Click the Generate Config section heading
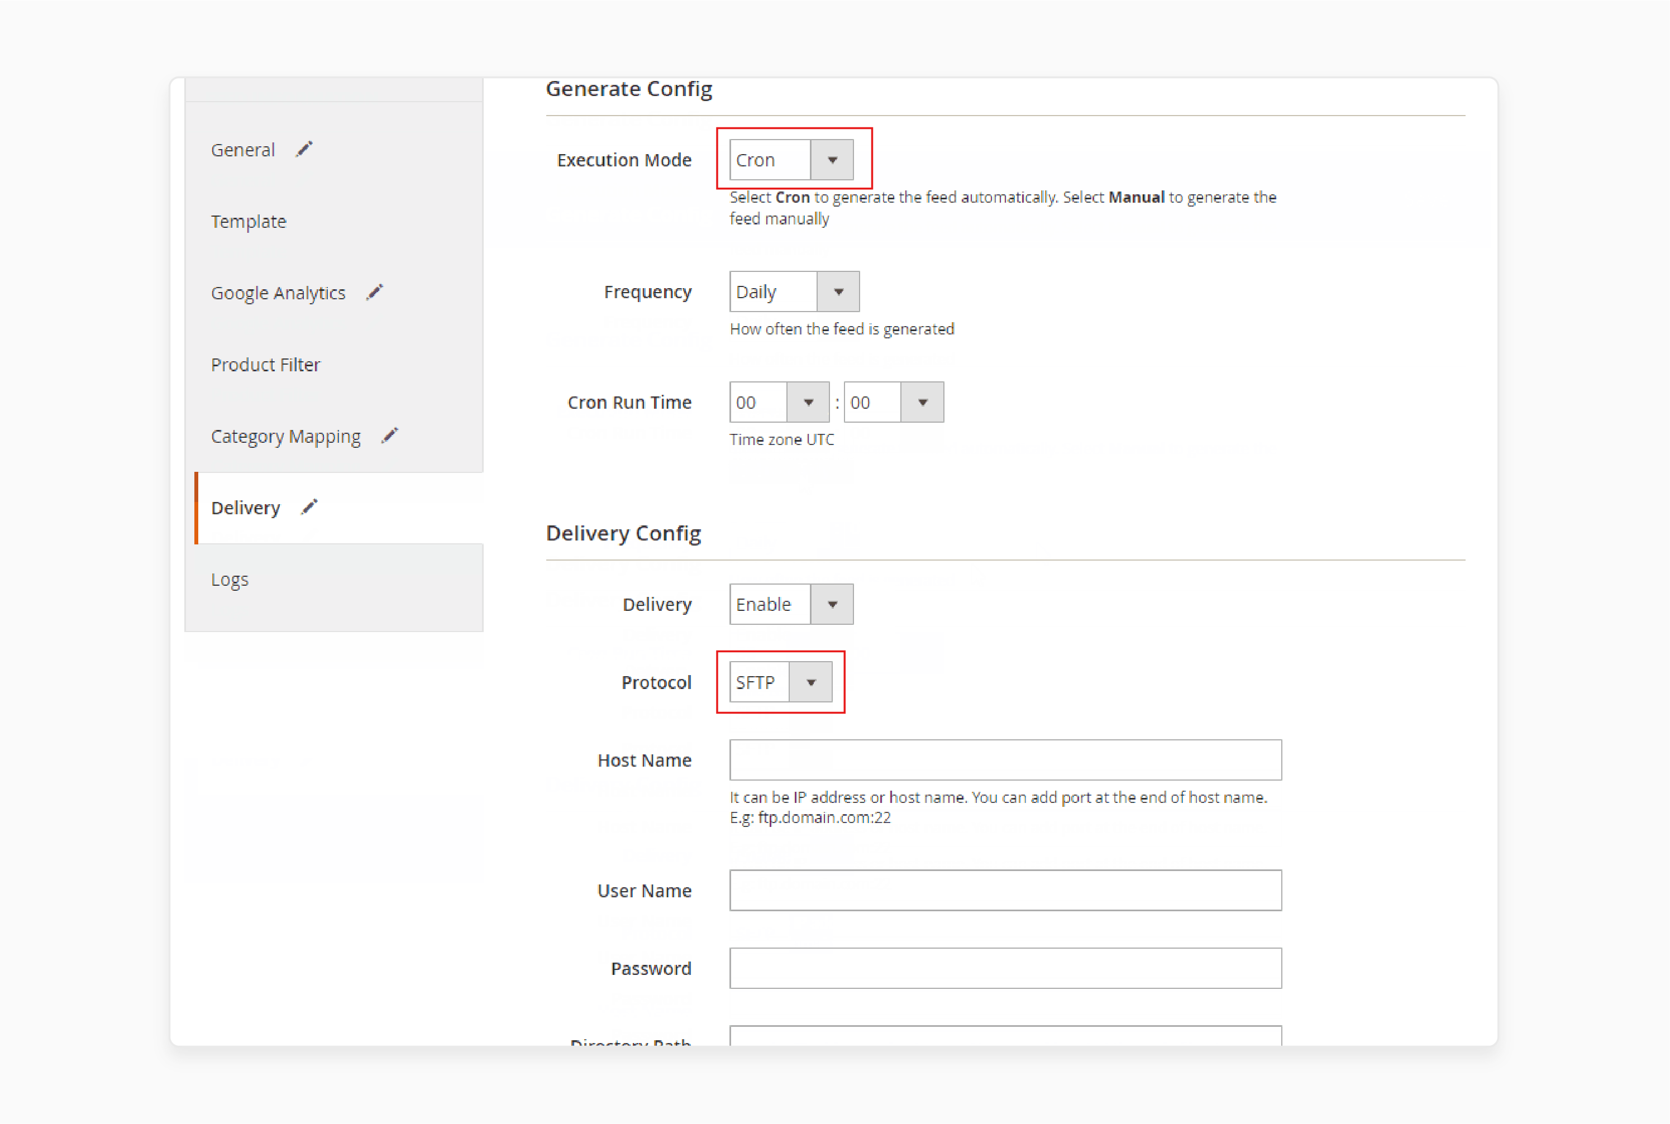1670x1124 pixels. pyautogui.click(x=629, y=89)
